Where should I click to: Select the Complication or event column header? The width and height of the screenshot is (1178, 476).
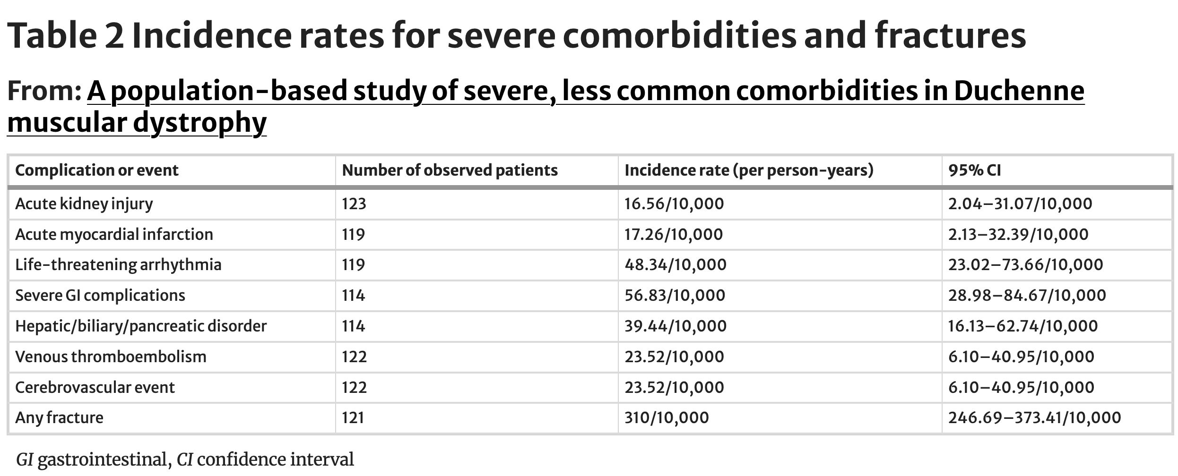tap(97, 170)
